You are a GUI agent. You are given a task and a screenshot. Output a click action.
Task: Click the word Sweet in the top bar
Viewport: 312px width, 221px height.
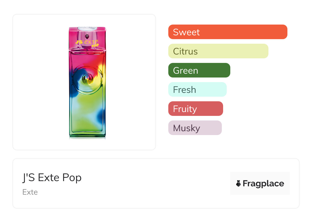point(186,32)
